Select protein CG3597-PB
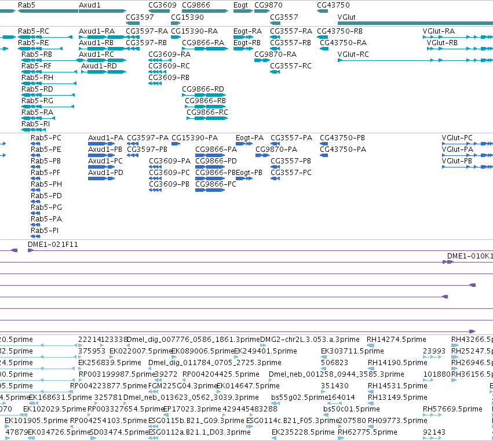Viewport: 493px width, 441px height. [147, 150]
